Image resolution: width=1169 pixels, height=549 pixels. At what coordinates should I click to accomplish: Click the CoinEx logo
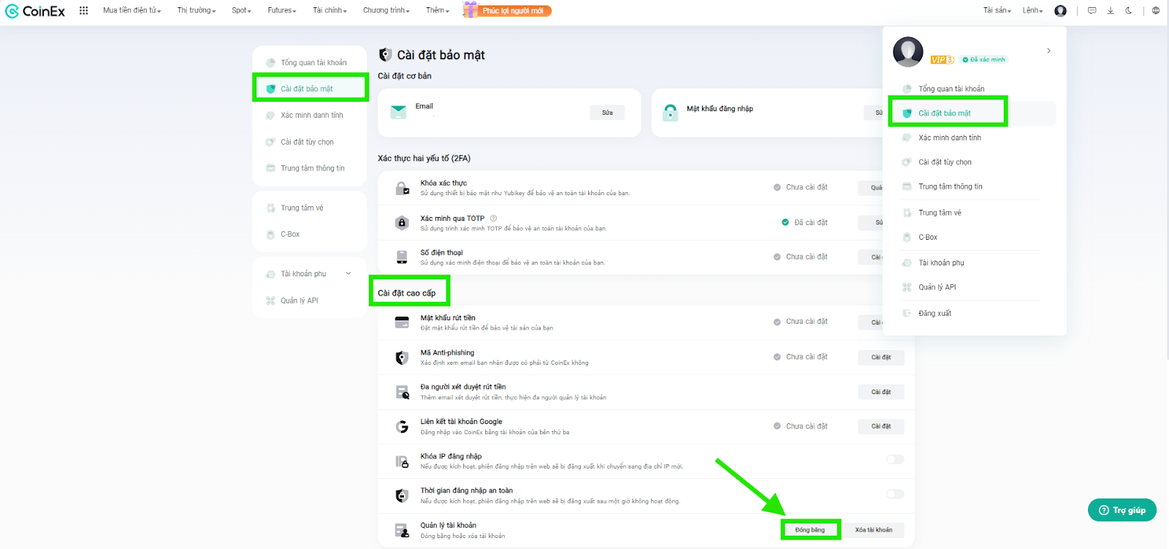pyautogui.click(x=35, y=11)
